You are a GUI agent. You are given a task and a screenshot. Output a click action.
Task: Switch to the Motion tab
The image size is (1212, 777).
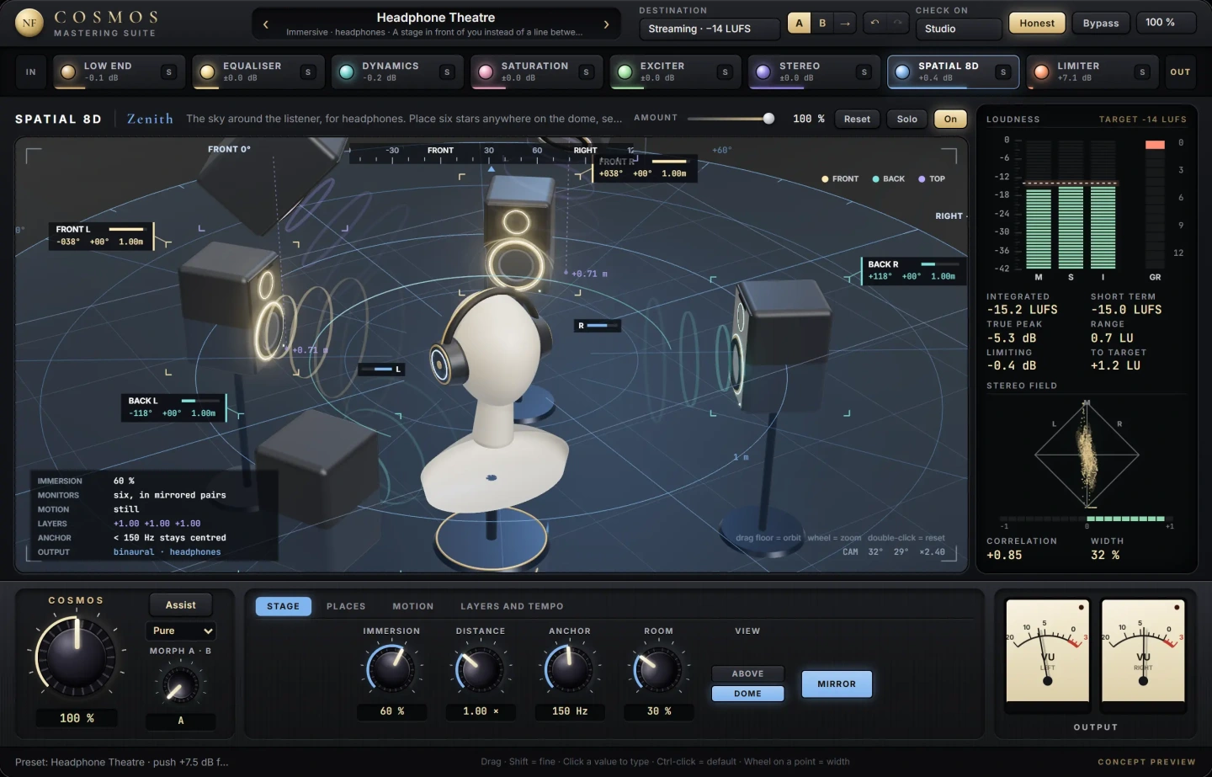pyautogui.click(x=413, y=606)
